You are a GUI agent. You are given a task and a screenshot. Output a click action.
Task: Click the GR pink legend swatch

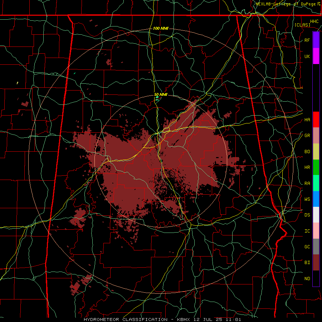tap(316, 136)
